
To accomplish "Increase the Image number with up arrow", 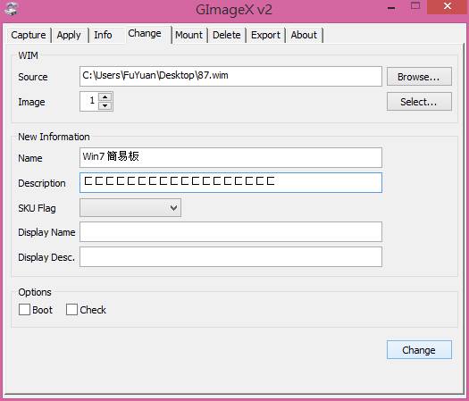I will [105, 96].
